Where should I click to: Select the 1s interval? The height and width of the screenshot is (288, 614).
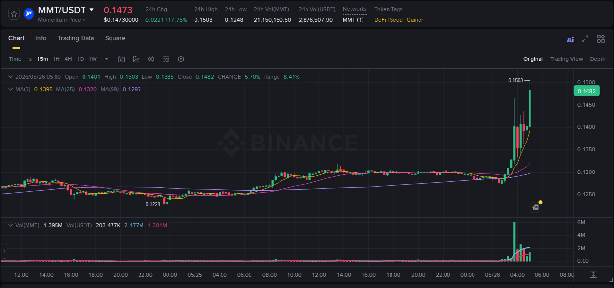tap(29, 59)
